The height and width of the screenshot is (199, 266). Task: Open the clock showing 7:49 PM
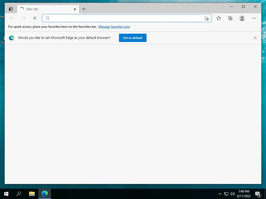pos(244,194)
